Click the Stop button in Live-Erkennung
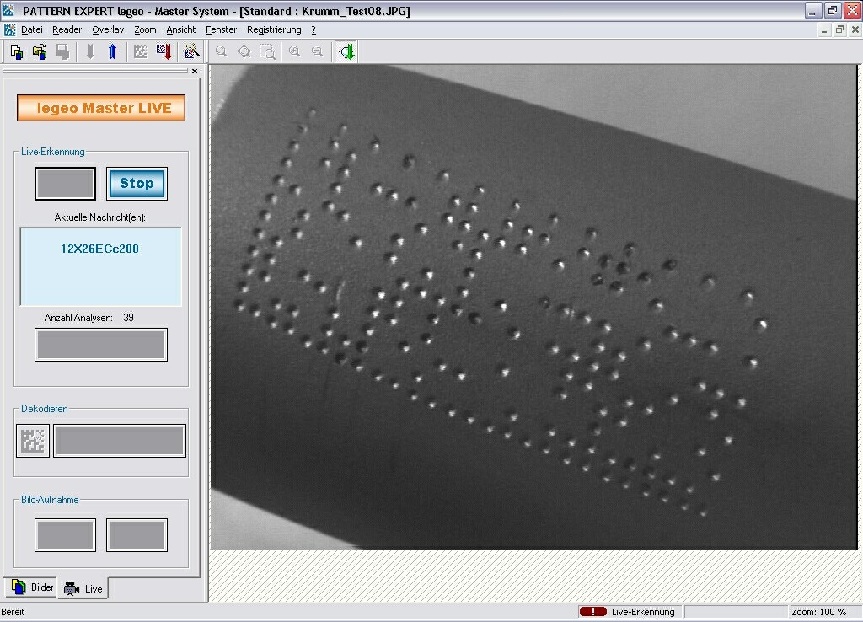The width and height of the screenshot is (863, 622). (x=137, y=184)
